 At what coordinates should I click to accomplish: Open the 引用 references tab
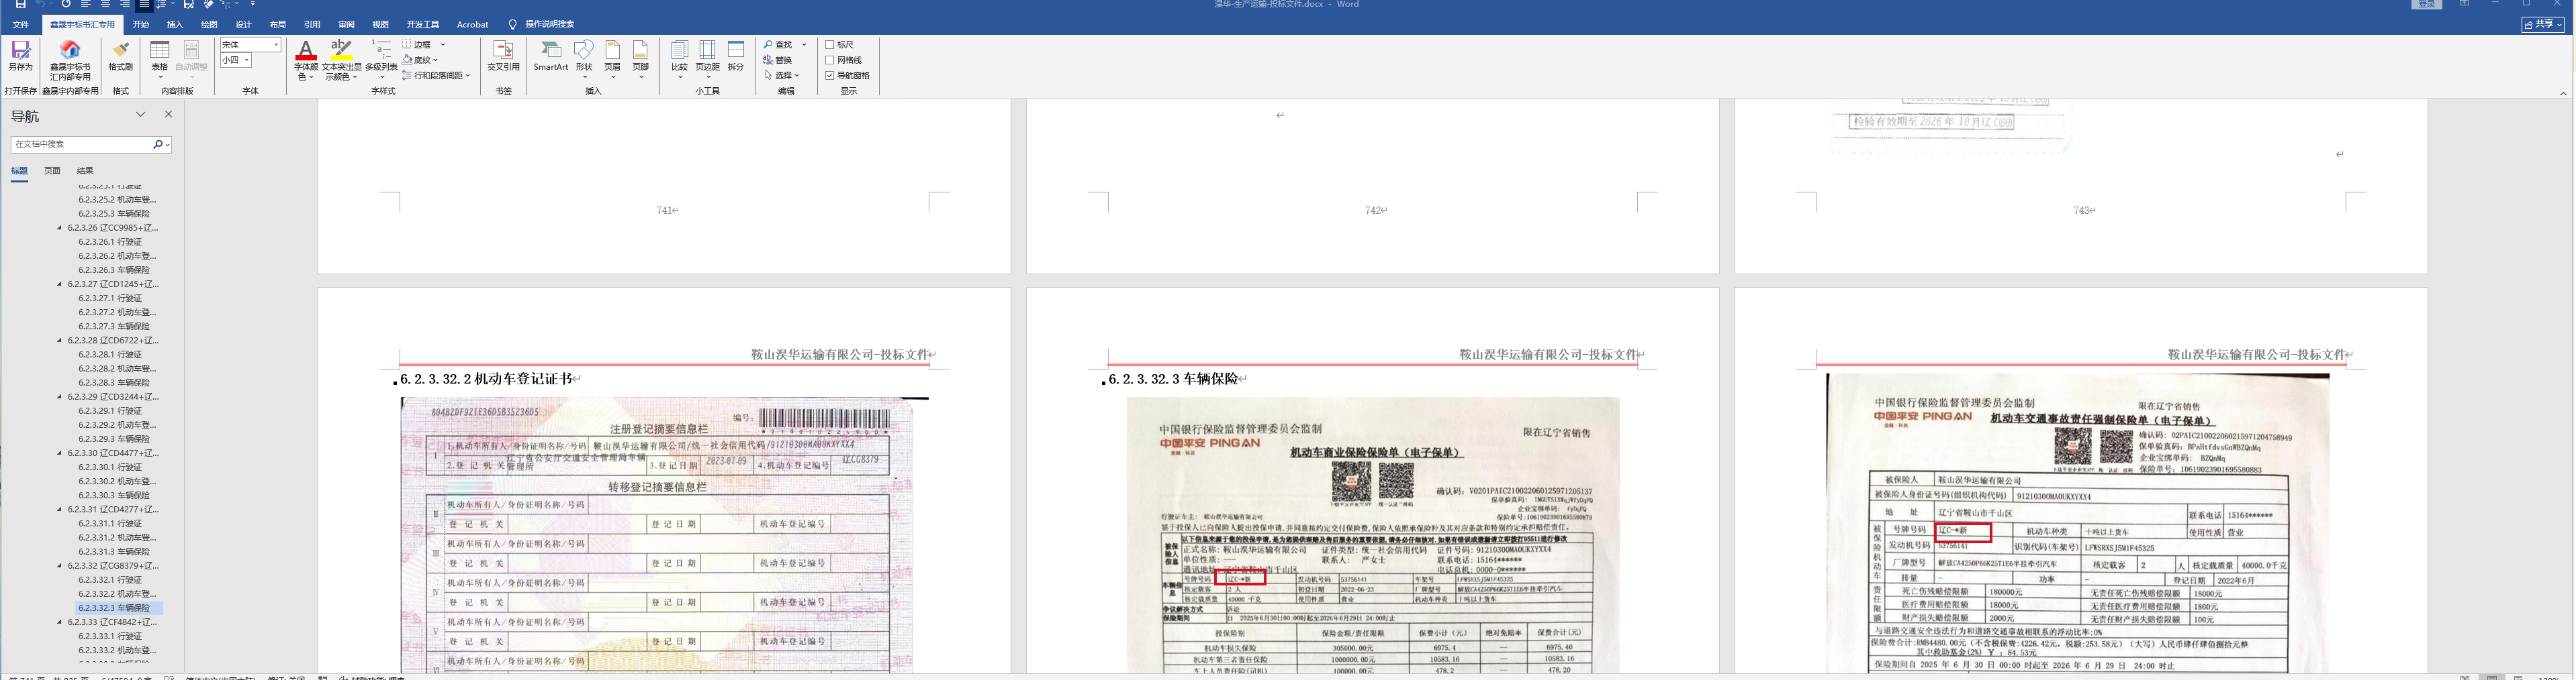(312, 24)
